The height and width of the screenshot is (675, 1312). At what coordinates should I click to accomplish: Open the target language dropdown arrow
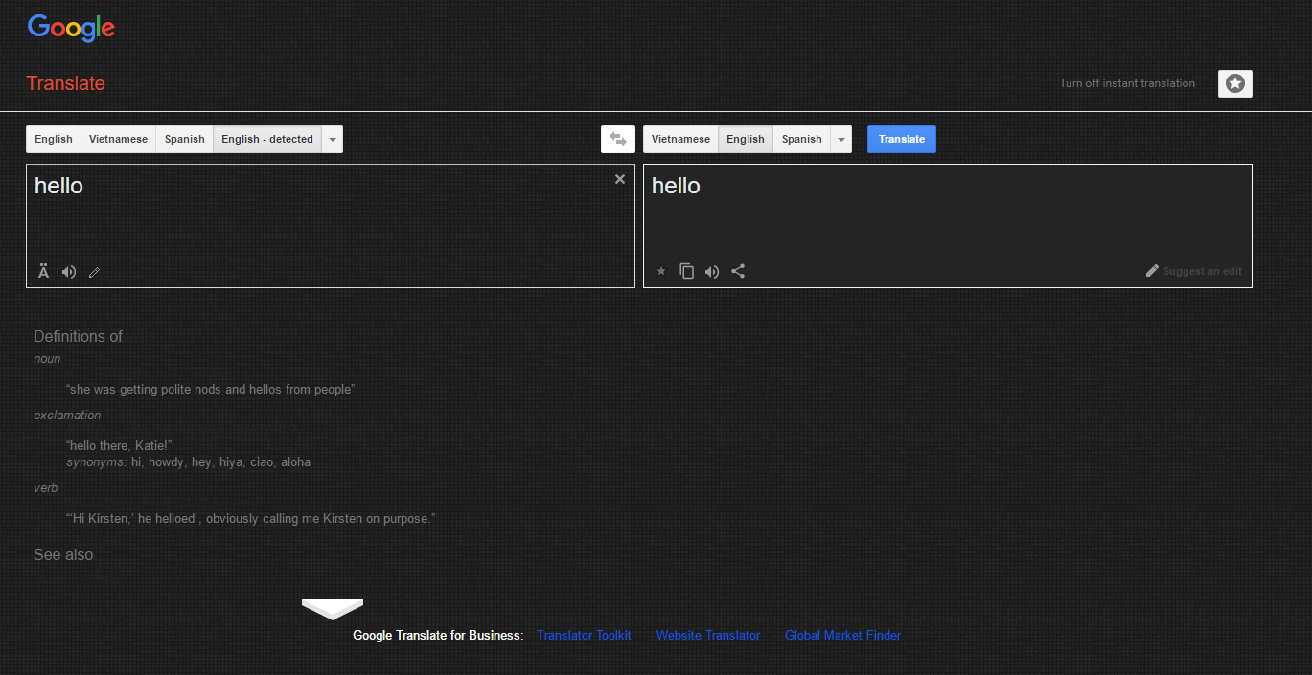click(x=841, y=139)
